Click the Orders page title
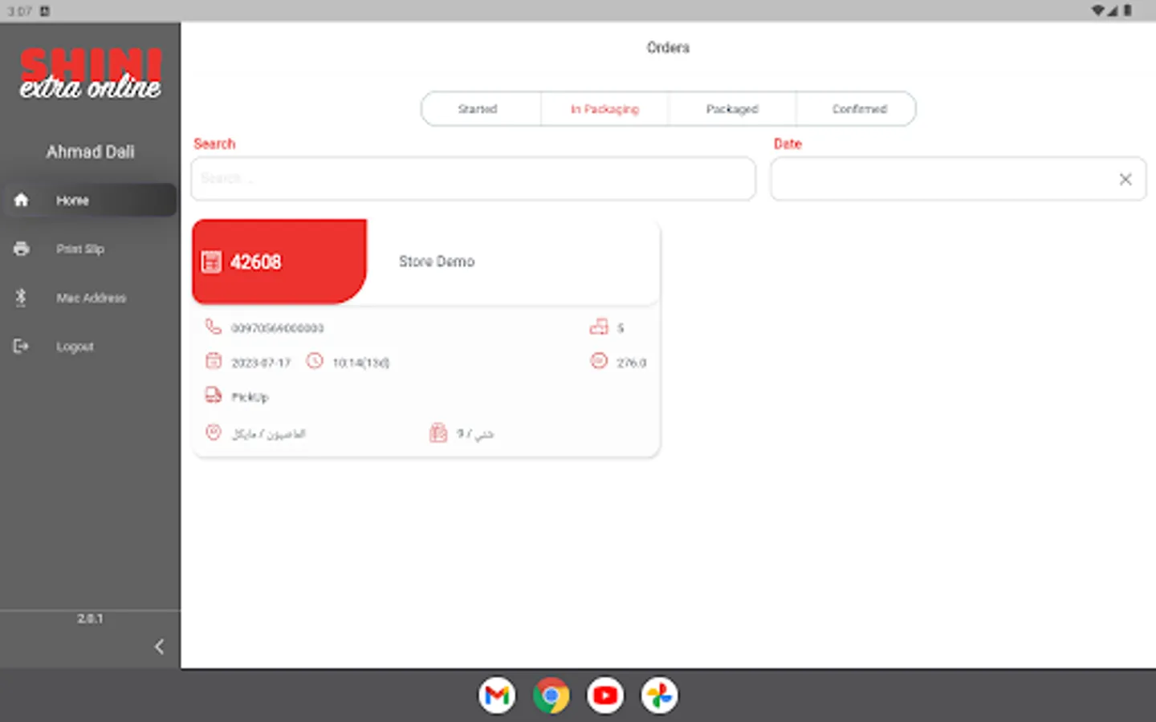Image resolution: width=1156 pixels, height=722 pixels. click(x=668, y=47)
